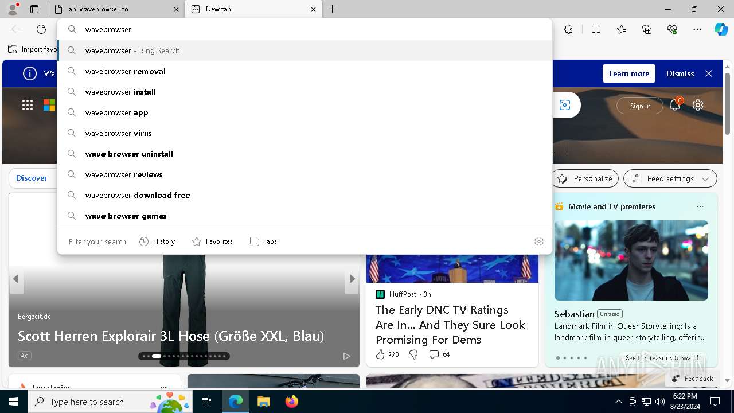Filter search by Tabs
Viewport: 734px width, 413px height.
click(263, 241)
